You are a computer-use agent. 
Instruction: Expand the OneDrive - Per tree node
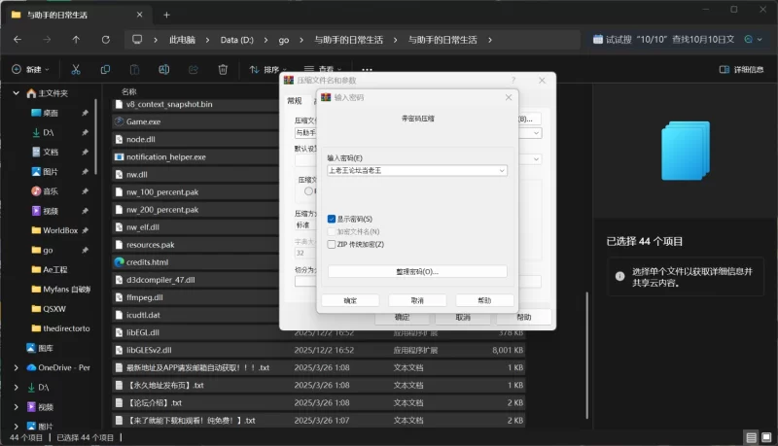(16, 367)
